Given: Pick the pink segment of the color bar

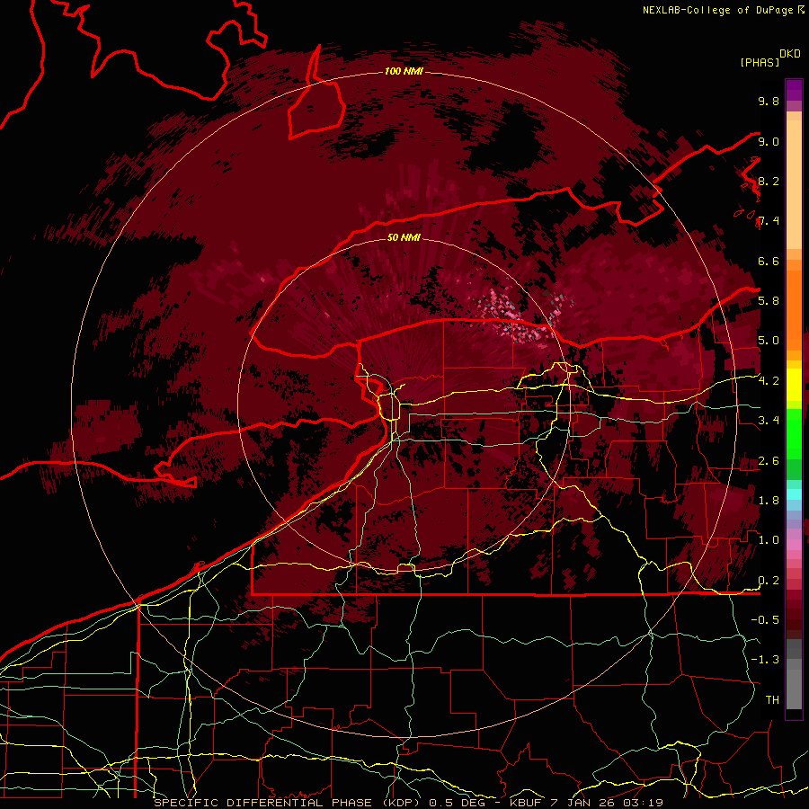Looking at the screenshot, I should pos(794,545).
